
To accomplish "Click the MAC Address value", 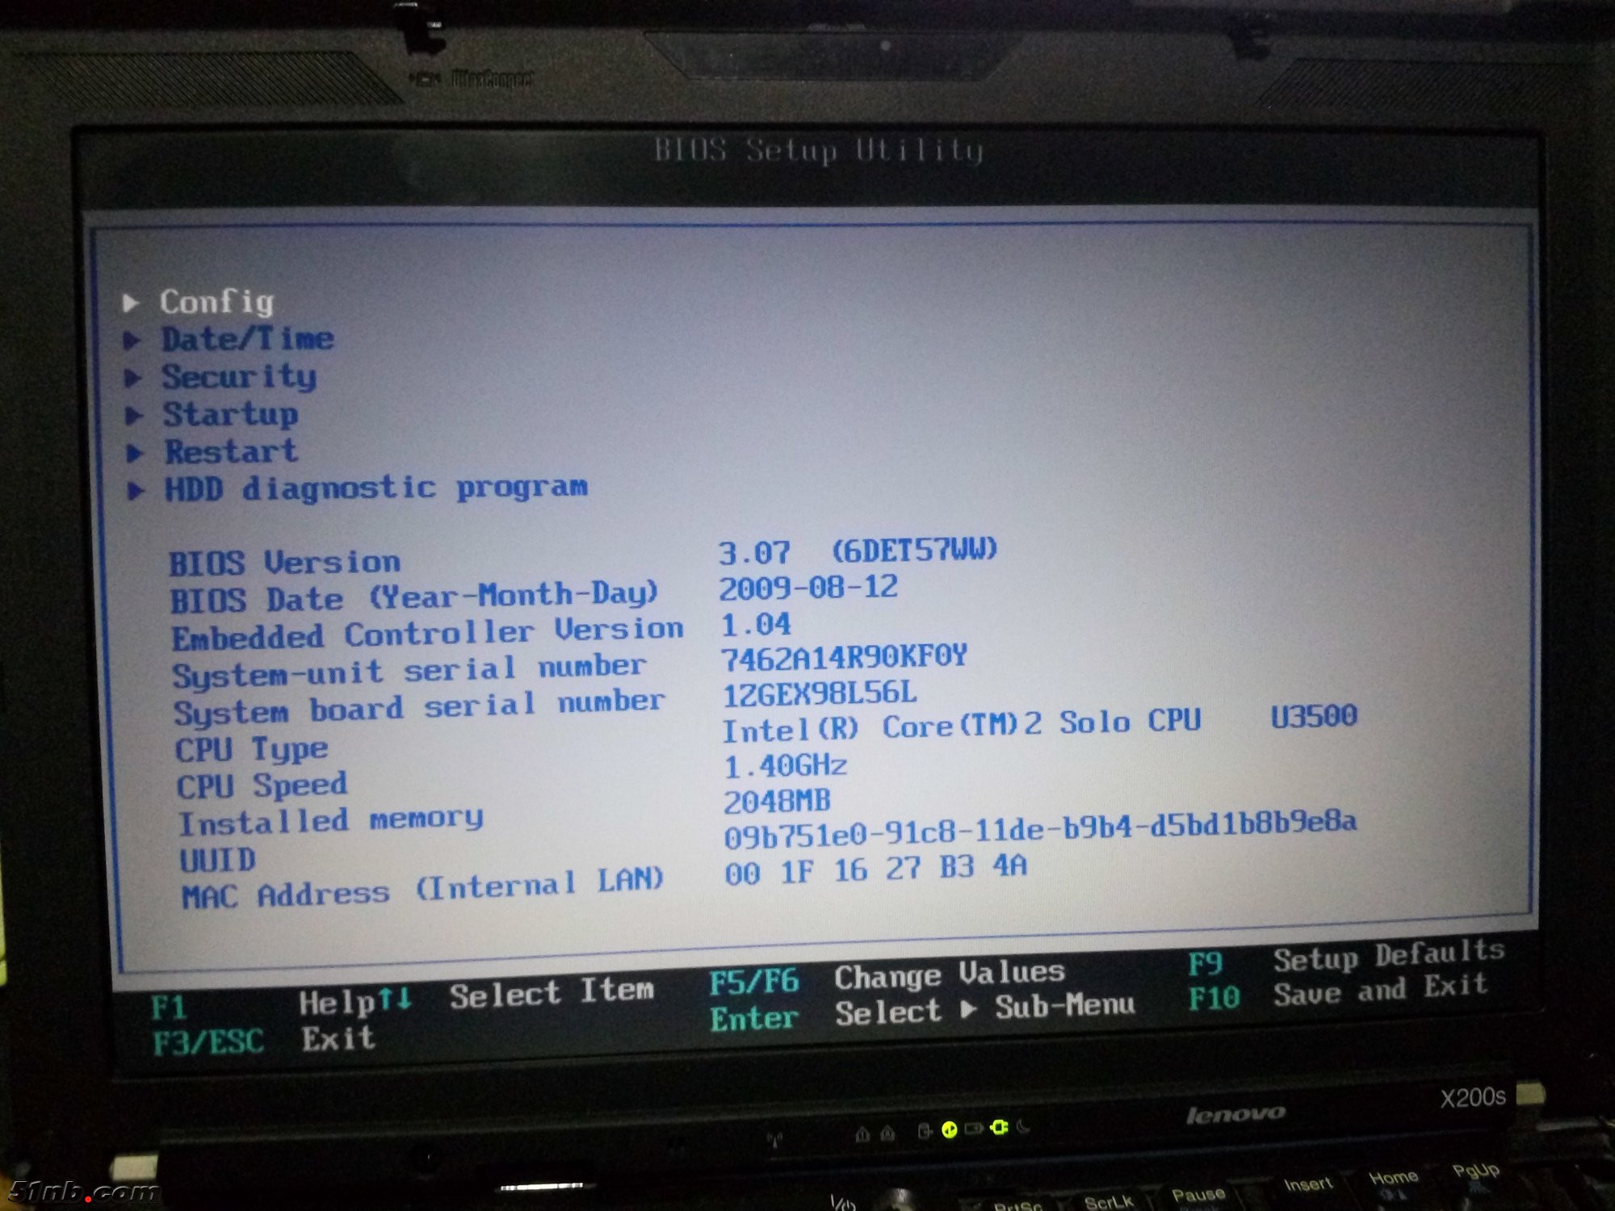I will [x=875, y=869].
